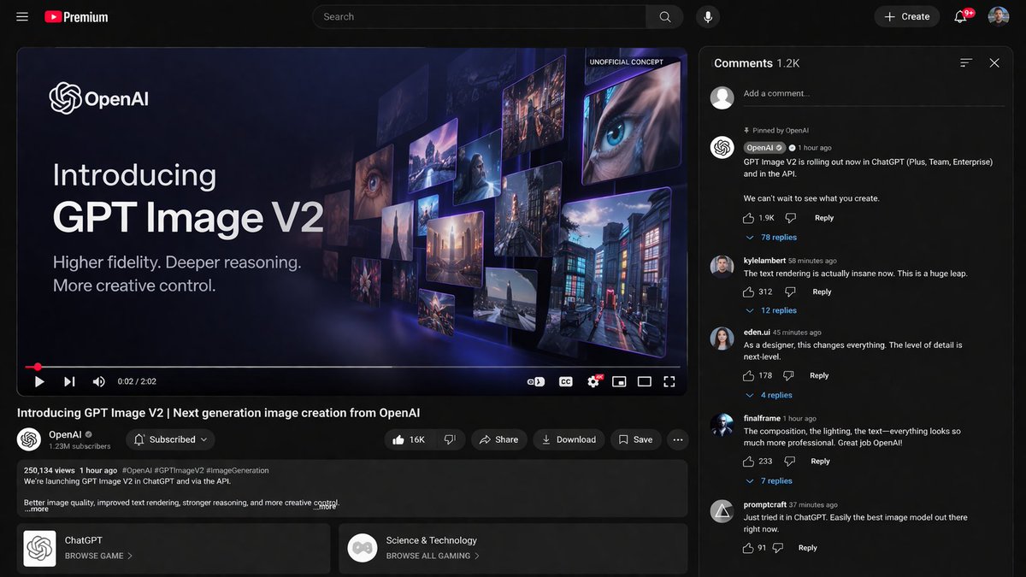Viewport: 1026px width, 577px height.
Task: Like eden.ui's comment
Action: [x=749, y=375]
